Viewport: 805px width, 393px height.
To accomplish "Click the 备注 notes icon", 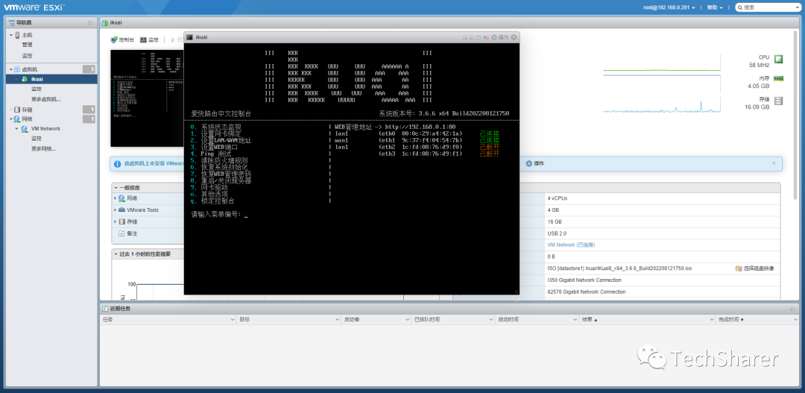I will coord(121,233).
